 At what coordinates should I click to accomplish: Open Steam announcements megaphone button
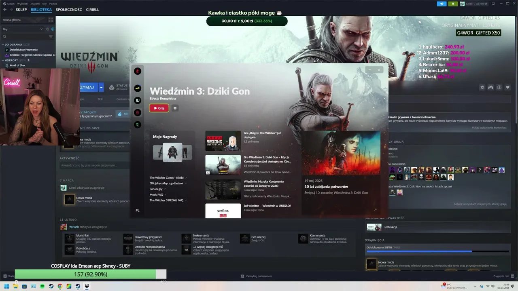coord(442,4)
